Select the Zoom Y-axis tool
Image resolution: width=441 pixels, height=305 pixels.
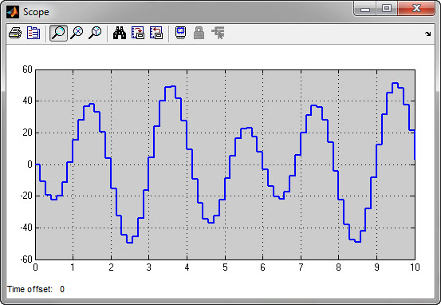[x=95, y=33]
